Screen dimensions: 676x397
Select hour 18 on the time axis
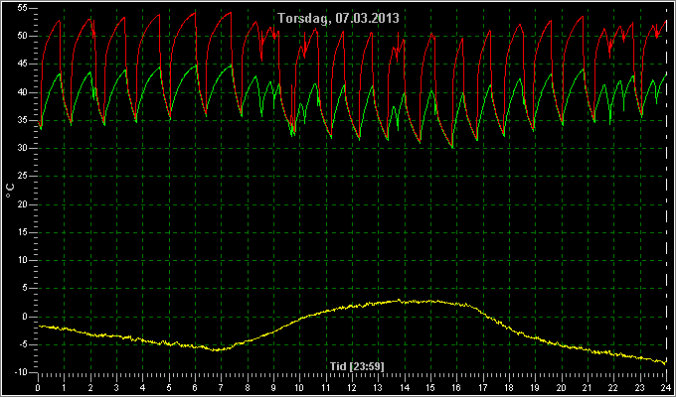coord(509,388)
